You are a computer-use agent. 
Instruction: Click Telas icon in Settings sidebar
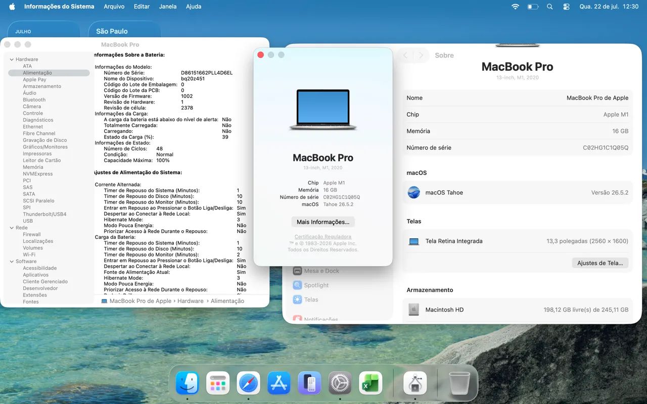(297, 299)
